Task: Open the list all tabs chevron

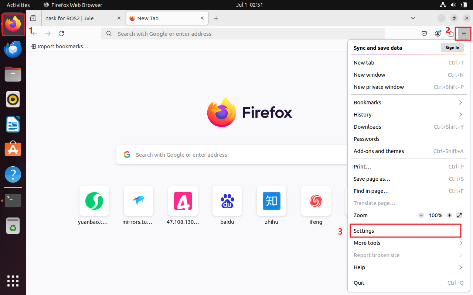Action: (413, 18)
